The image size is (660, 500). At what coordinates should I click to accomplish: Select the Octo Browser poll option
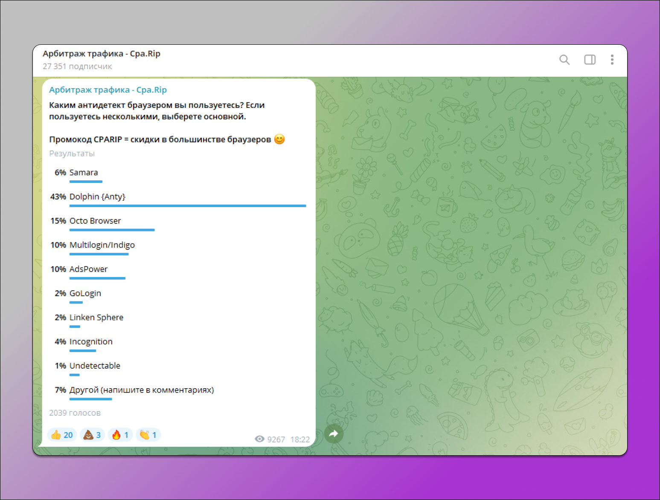(95, 221)
